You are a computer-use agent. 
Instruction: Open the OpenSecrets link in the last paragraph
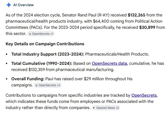point(144,95)
